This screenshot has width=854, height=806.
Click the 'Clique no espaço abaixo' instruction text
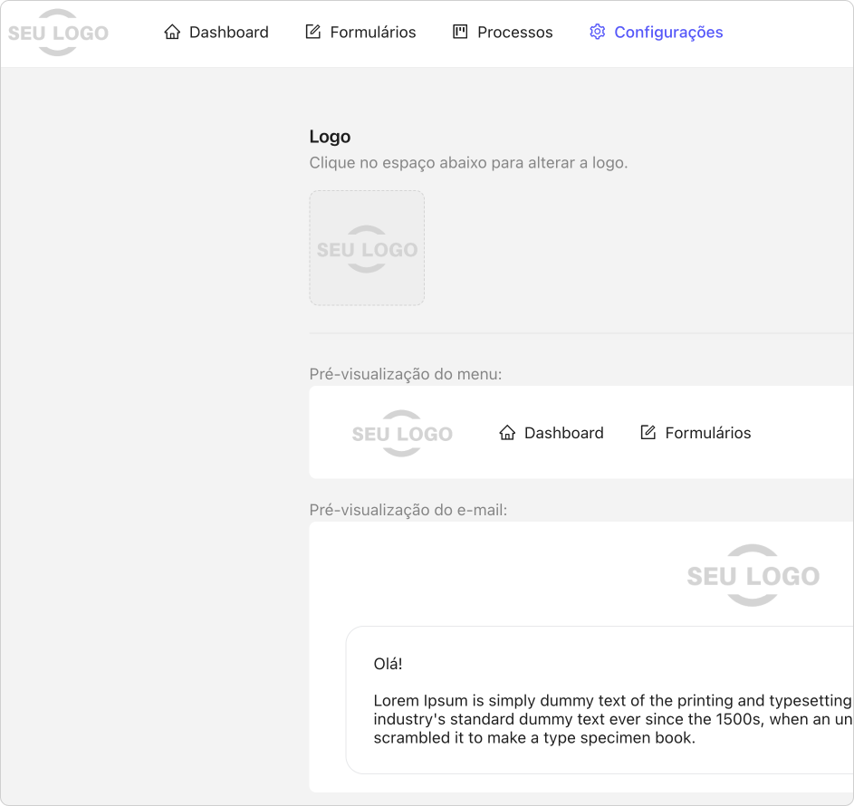[468, 163]
